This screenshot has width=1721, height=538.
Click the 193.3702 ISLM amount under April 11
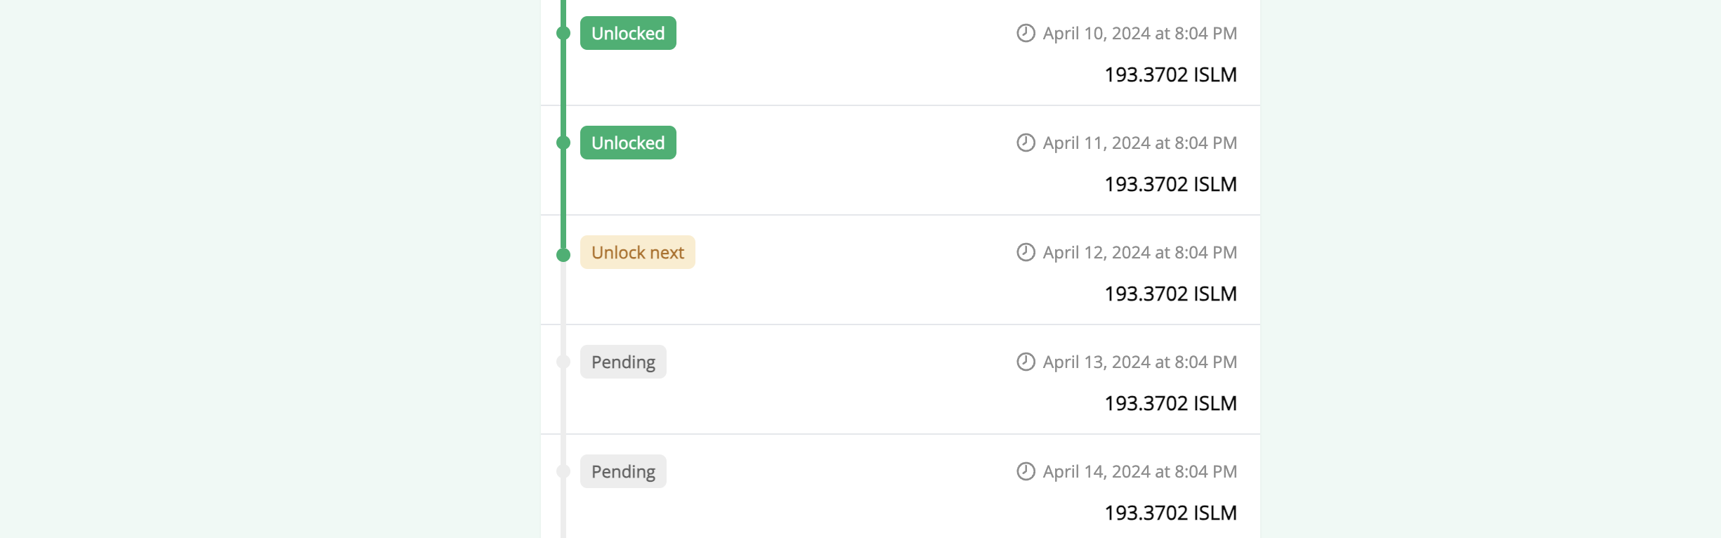(1170, 184)
